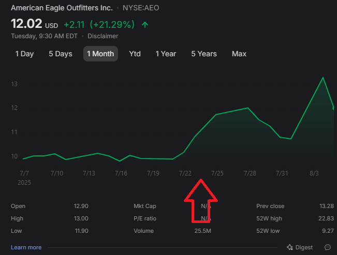This screenshot has width=337, height=255.
Task: Click the (+21.29%) percent change
Action: coord(112,24)
